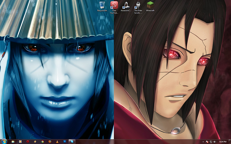Open the Windows Start menu
This screenshot has width=231, height=144.
pos(4,141)
